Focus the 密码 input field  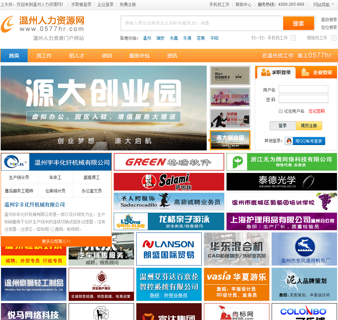pos(304,99)
